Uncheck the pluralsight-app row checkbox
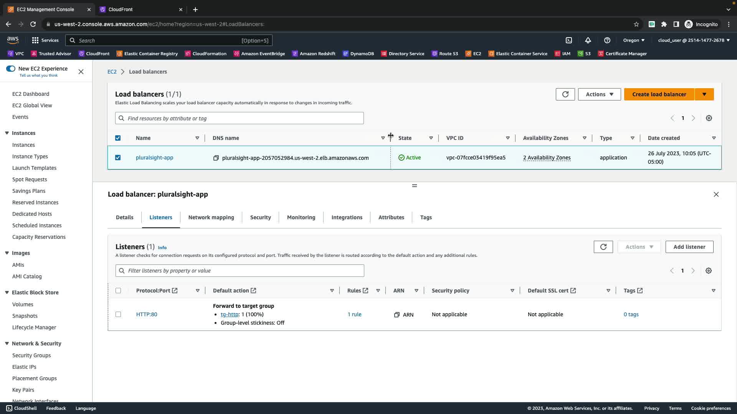737x414 pixels. [x=118, y=158]
